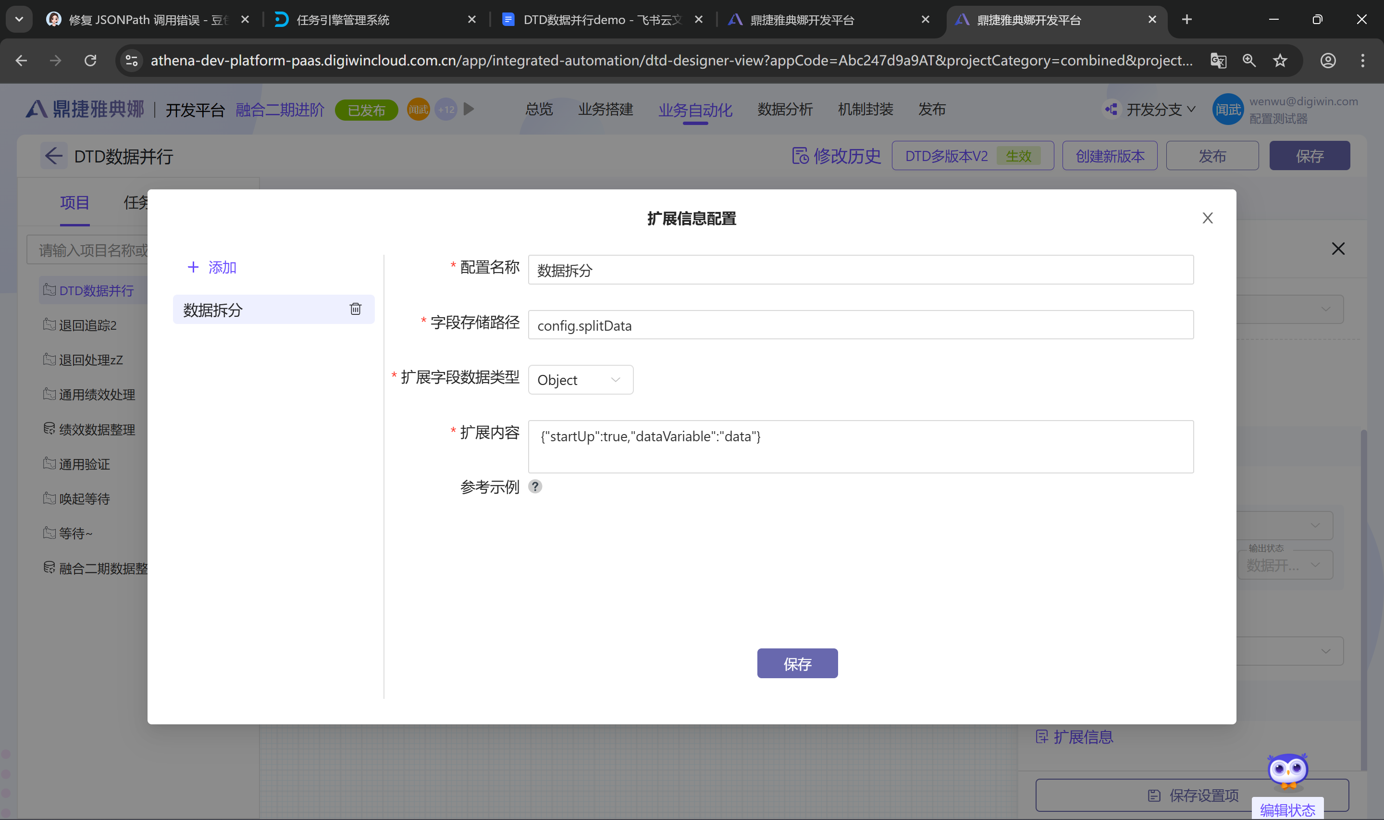
Task: Click the 开发分支 branch icon
Action: (1111, 110)
